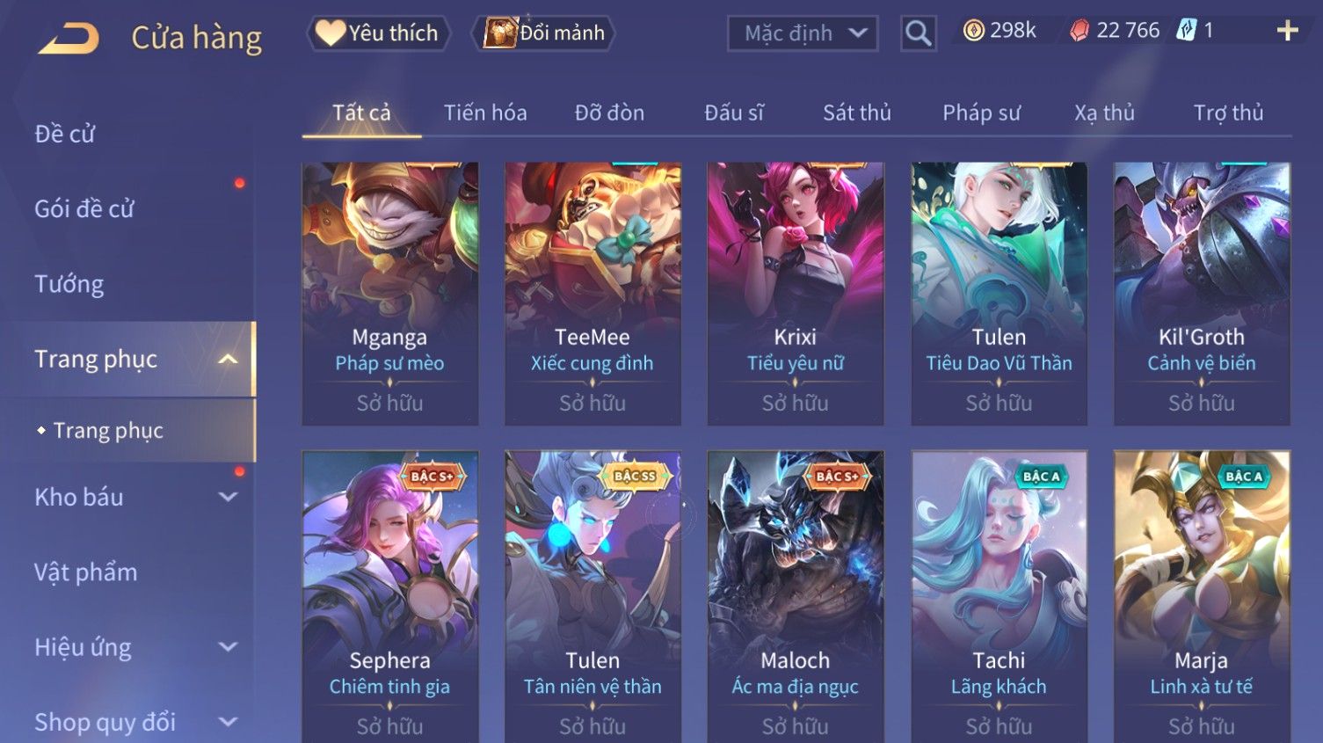Click the back arrow icon
Screen dimensions: 1323x743
(69, 38)
